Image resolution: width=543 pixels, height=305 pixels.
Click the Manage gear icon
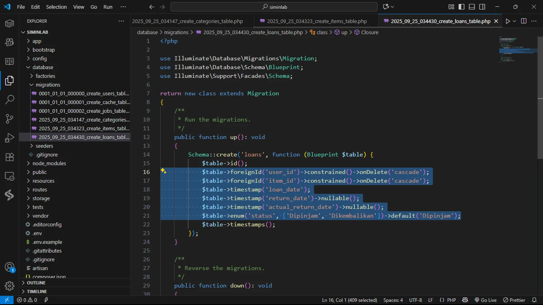pyautogui.click(x=10, y=286)
